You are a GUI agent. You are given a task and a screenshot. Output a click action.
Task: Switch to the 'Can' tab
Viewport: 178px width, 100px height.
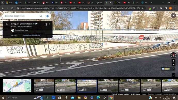tap(63, 3)
